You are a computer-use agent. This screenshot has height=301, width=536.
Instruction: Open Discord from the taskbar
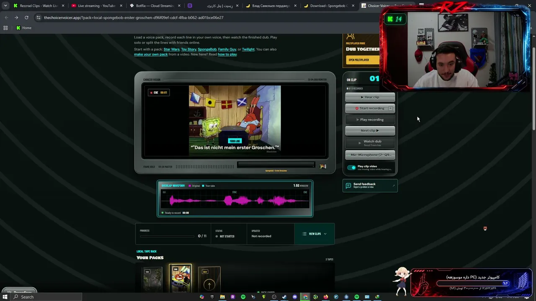(x=295, y=297)
